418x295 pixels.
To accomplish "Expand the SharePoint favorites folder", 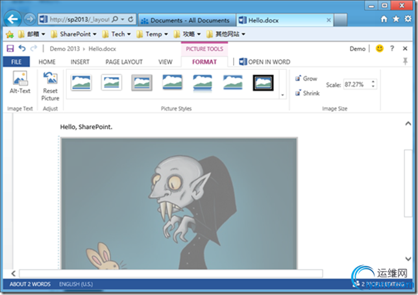I will 73,34.
